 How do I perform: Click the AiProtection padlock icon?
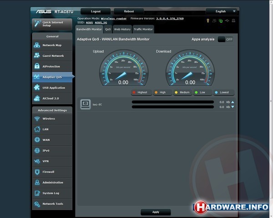tap(37, 66)
